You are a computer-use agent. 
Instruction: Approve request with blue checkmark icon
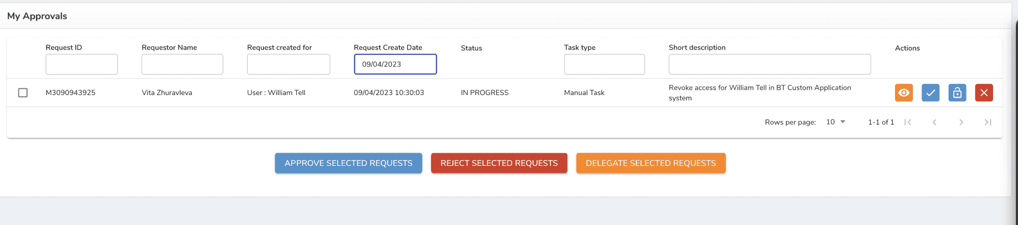pos(930,93)
